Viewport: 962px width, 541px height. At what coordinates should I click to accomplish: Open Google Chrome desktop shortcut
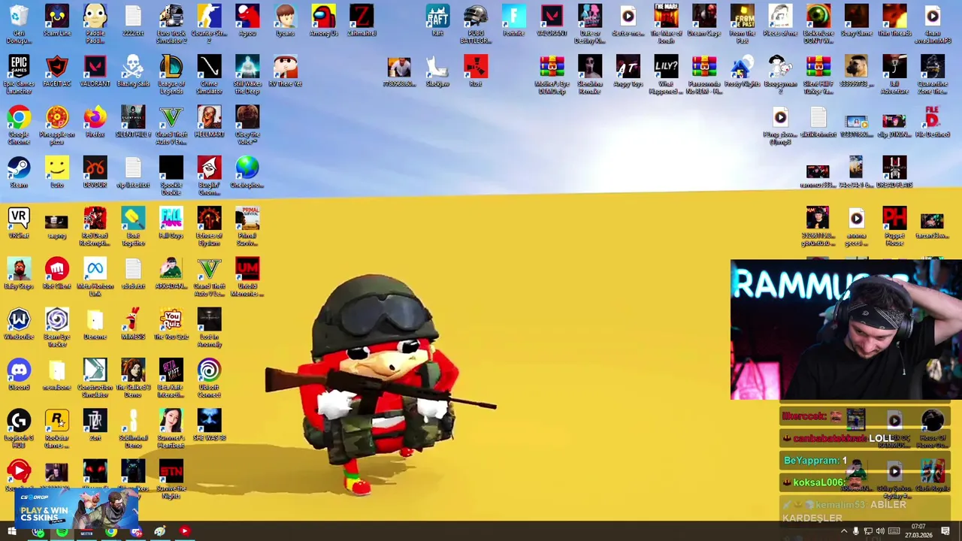(19, 125)
